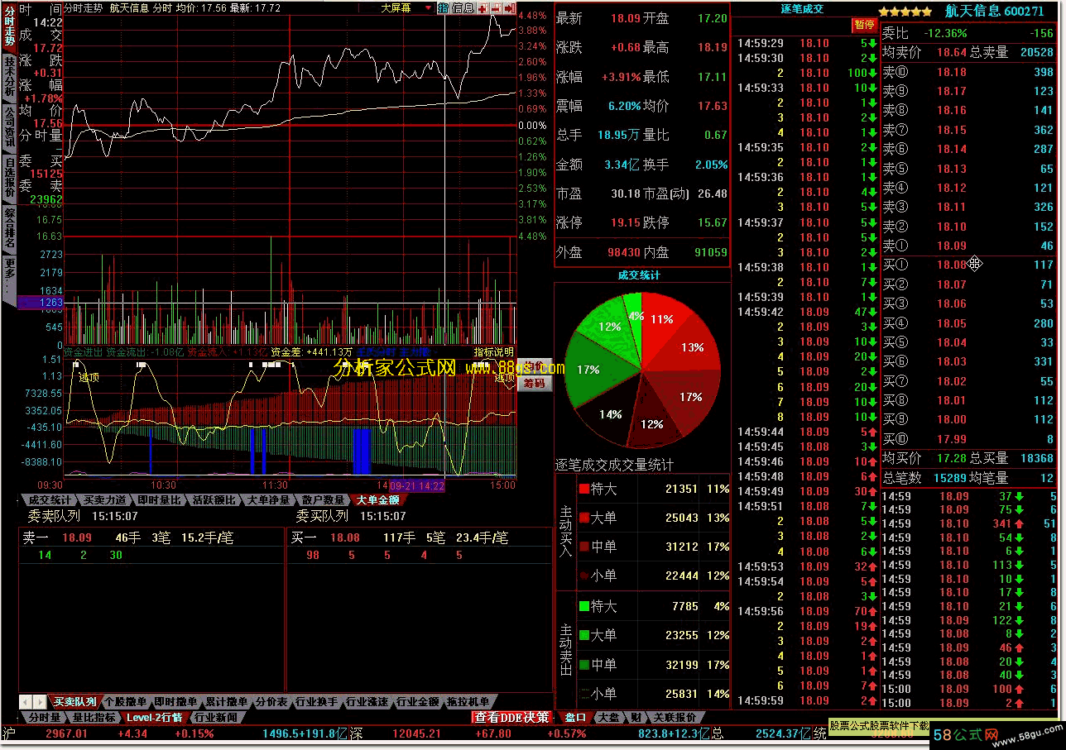Switch to the 行业涨速 tab
Viewport: 1066px width, 750px height.
(367, 701)
